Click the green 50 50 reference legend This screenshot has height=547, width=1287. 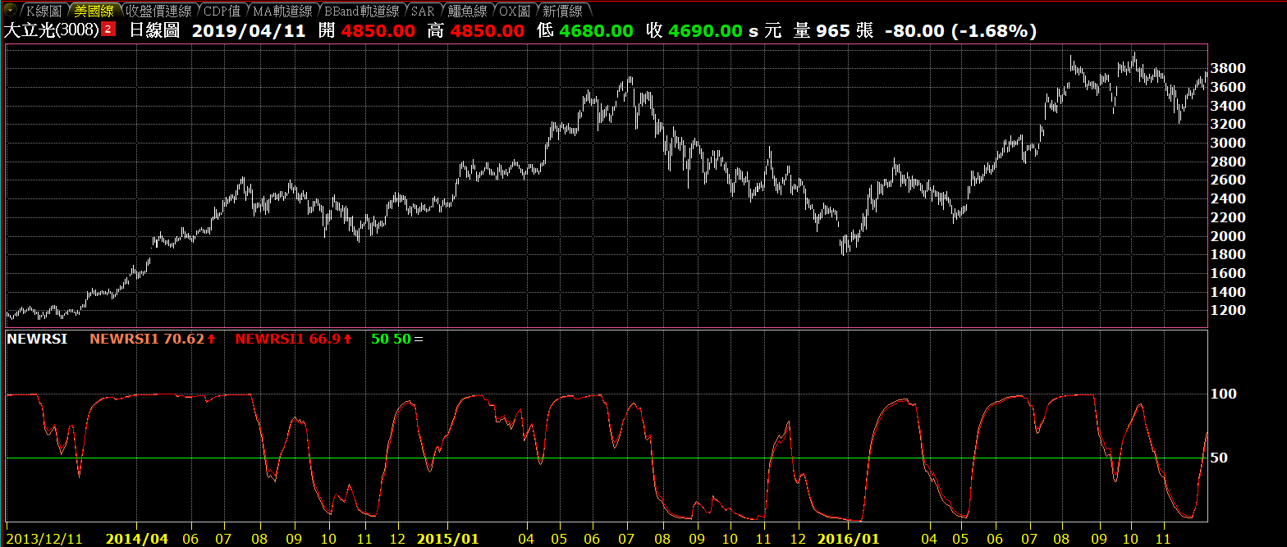tap(392, 338)
